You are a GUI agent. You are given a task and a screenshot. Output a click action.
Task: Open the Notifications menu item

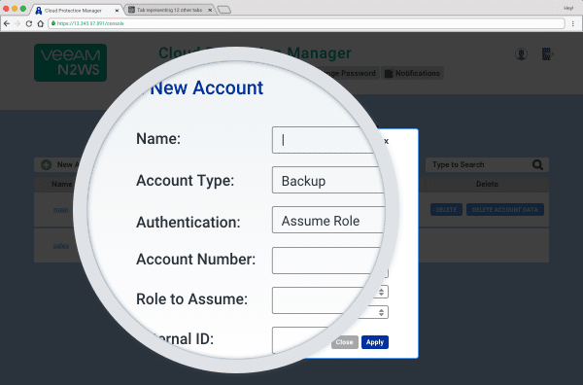coord(412,73)
